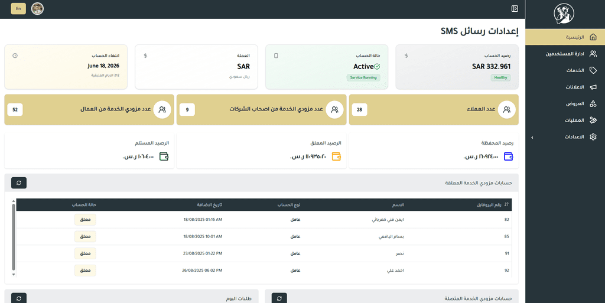This screenshot has width=605, height=303.
Task: Select name بسام اليافعي
Action: [x=391, y=237]
